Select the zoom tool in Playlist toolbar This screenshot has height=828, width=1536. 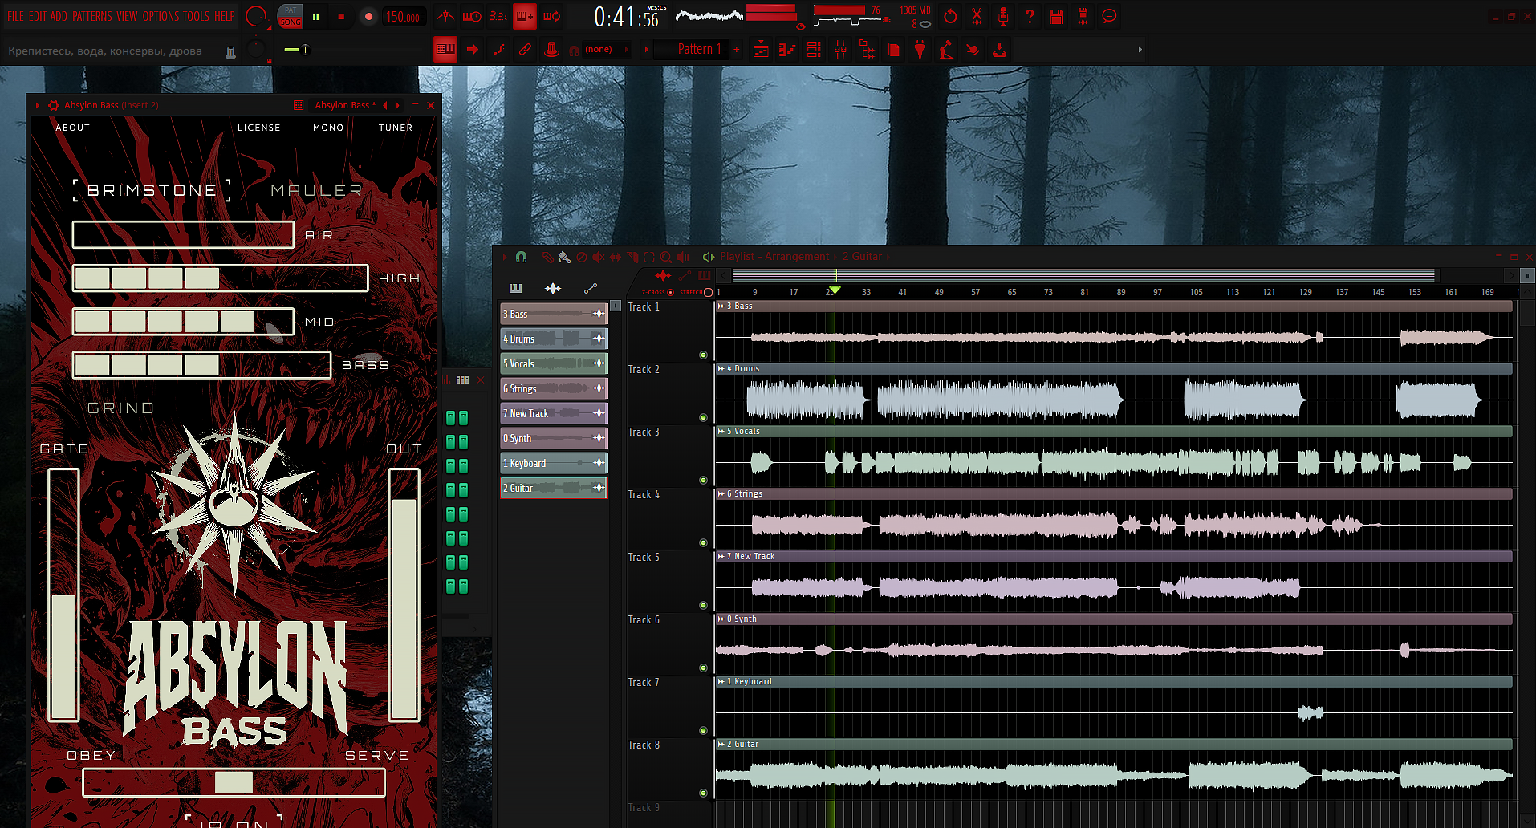point(666,257)
